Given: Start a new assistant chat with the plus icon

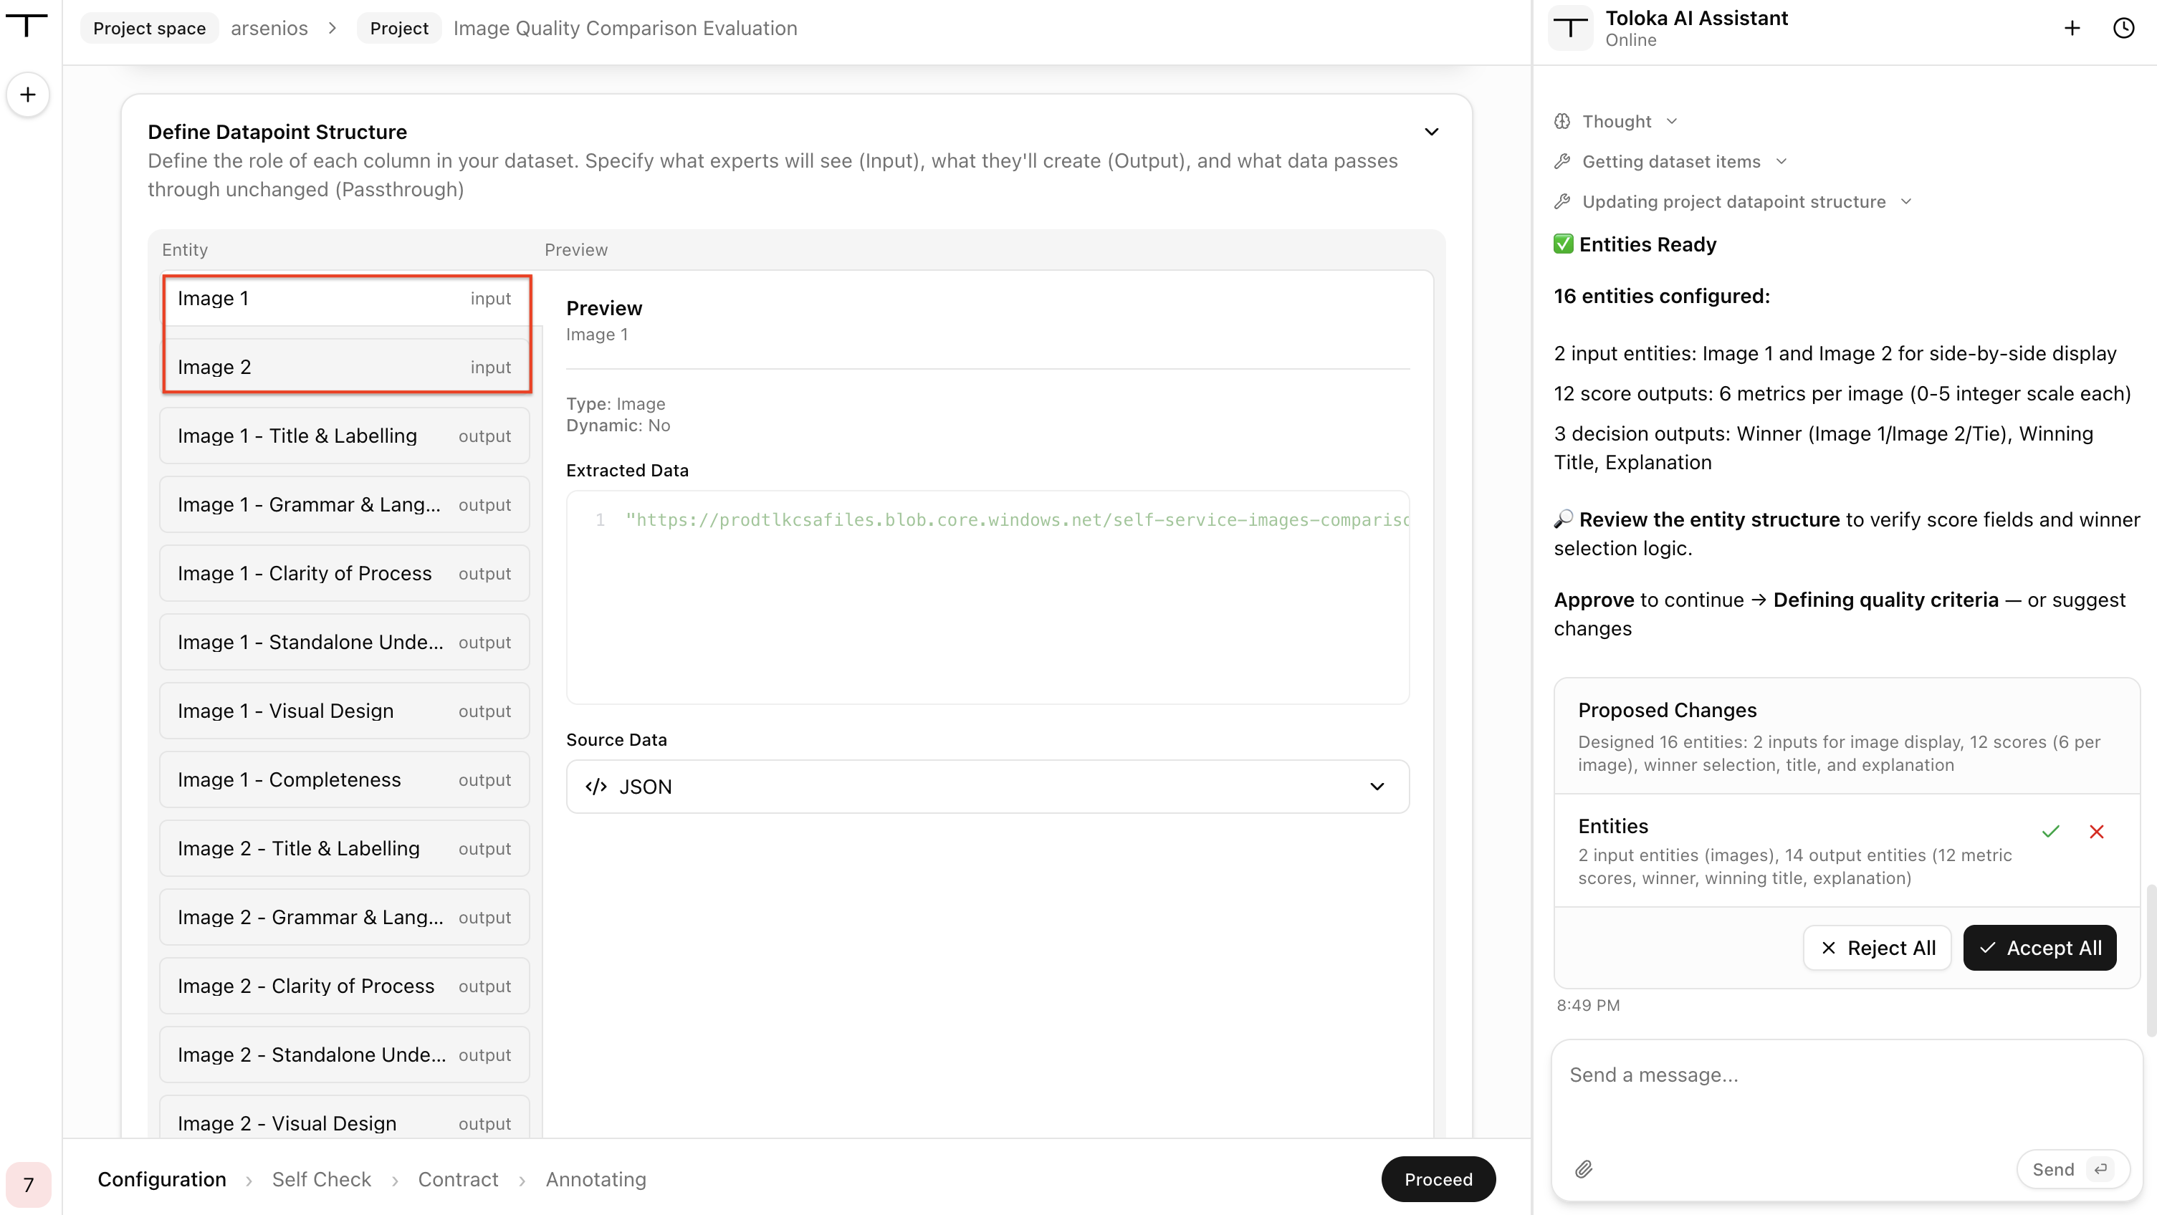Looking at the screenshot, I should [x=2072, y=29].
